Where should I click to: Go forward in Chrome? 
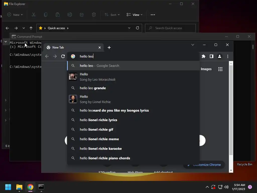[x=55, y=57]
